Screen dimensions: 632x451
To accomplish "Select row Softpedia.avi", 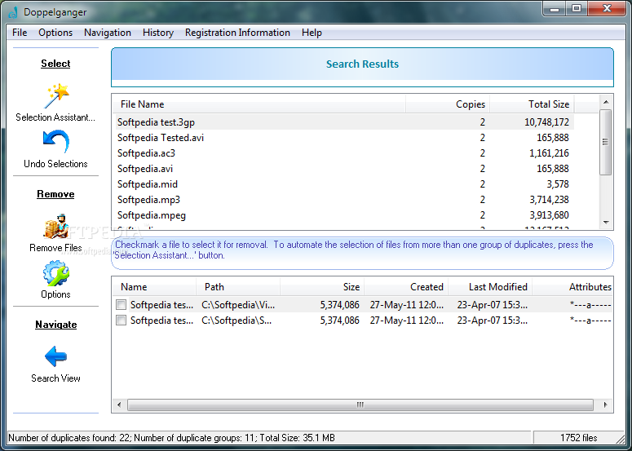I will click(345, 169).
